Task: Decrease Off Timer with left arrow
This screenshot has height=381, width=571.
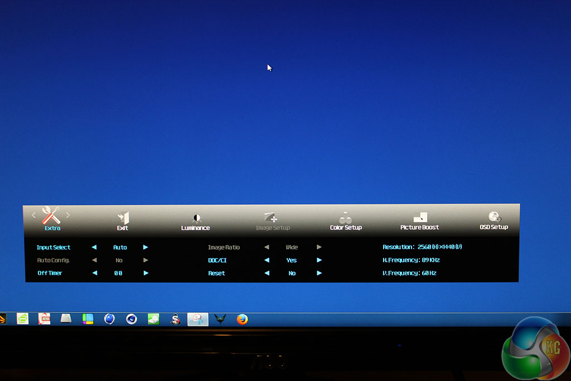Action: coord(95,273)
